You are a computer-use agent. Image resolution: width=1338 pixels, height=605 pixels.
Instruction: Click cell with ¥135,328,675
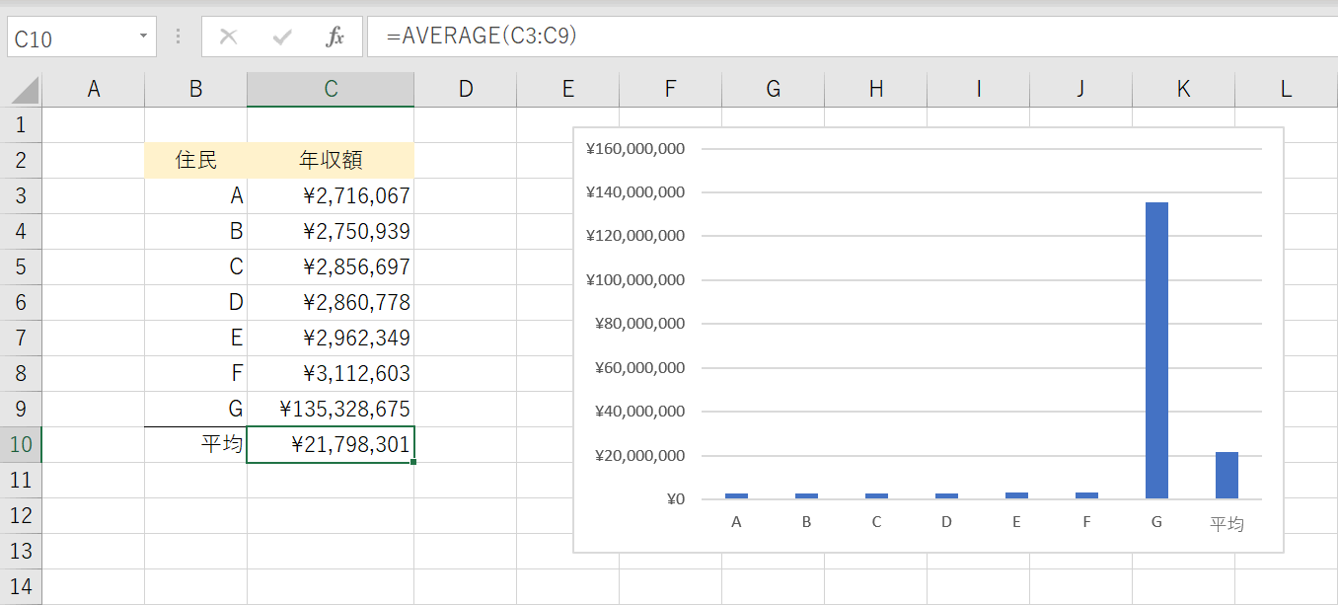pos(331,409)
